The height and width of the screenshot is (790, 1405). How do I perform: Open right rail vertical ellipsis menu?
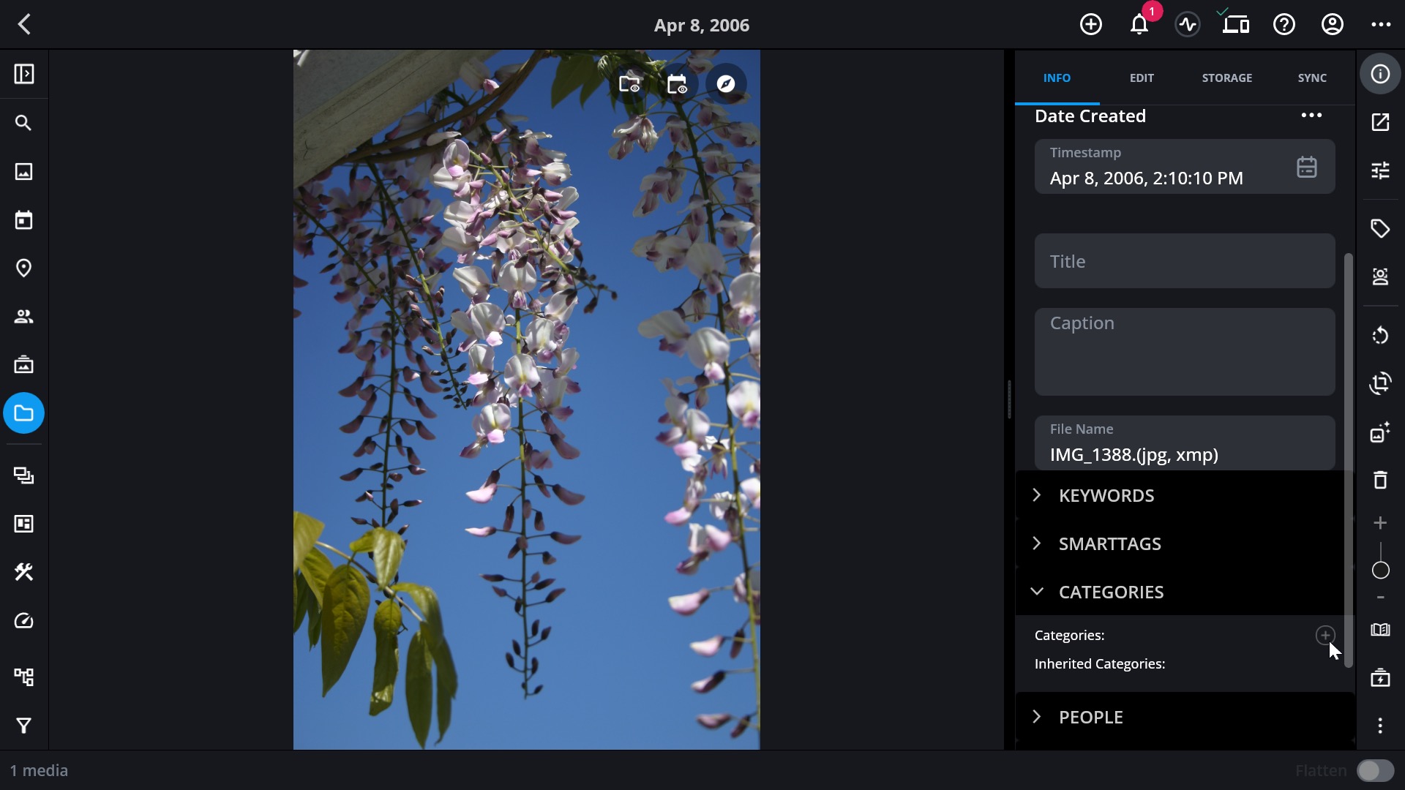pyautogui.click(x=1380, y=726)
